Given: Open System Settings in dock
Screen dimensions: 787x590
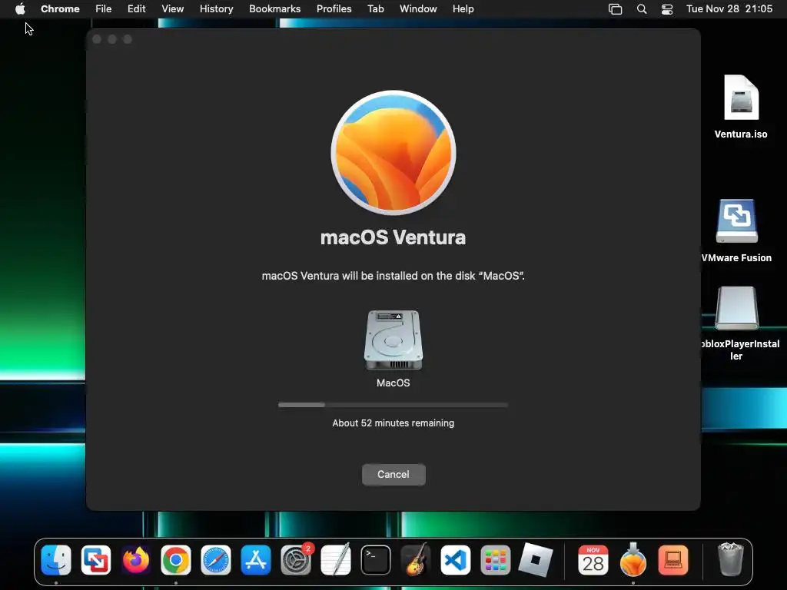Looking at the screenshot, I should tap(296, 560).
